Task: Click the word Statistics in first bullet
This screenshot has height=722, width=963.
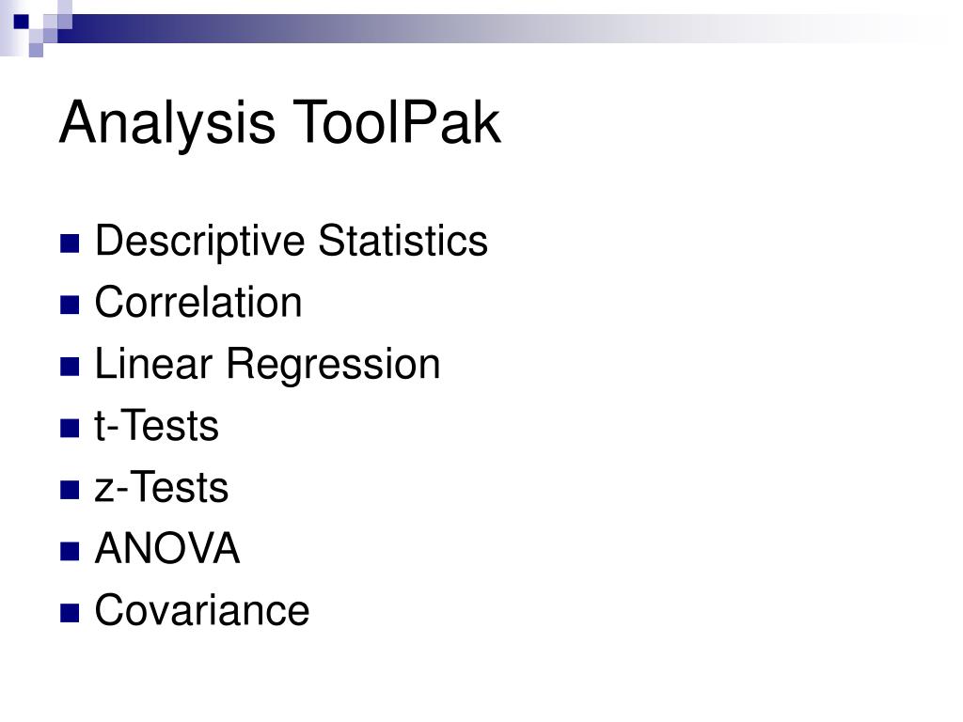Action: (403, 240)
